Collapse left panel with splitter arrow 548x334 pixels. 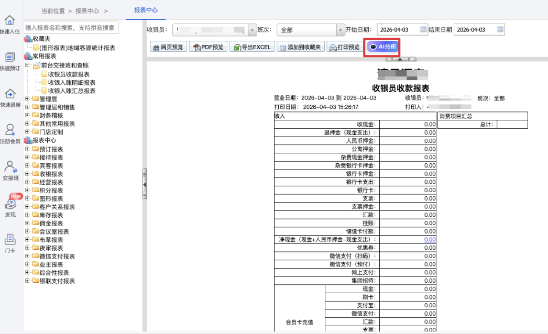tap(145, 184)
